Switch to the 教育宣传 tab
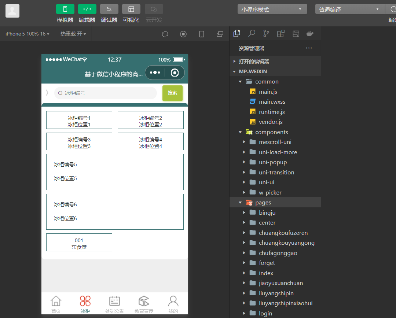 point(144,304)
